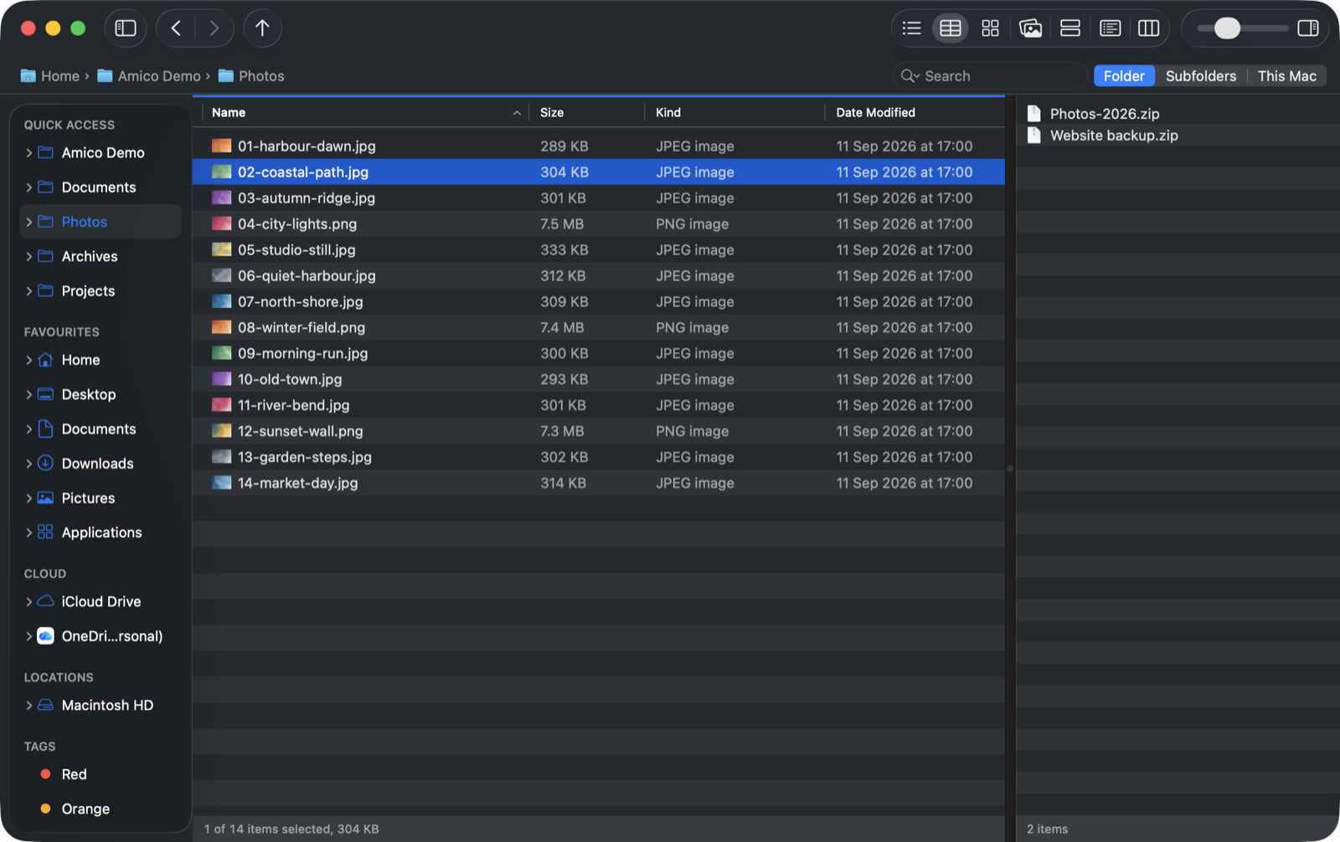Image resolution: width=1340 pixels, height=842 pixels.
Task: Go forward using the right arrow
Action: [214, 28]
